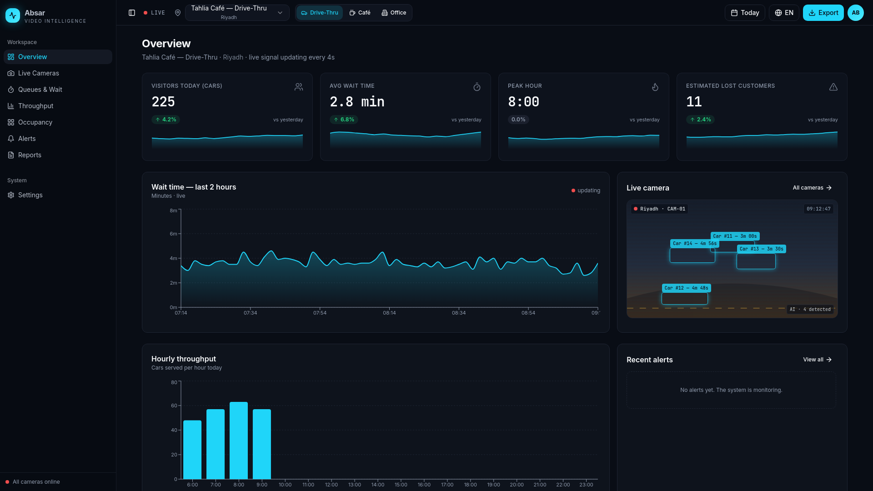Open the Today date picker
This screenshot has height=491, width=873.
click(x=745, y=13)
